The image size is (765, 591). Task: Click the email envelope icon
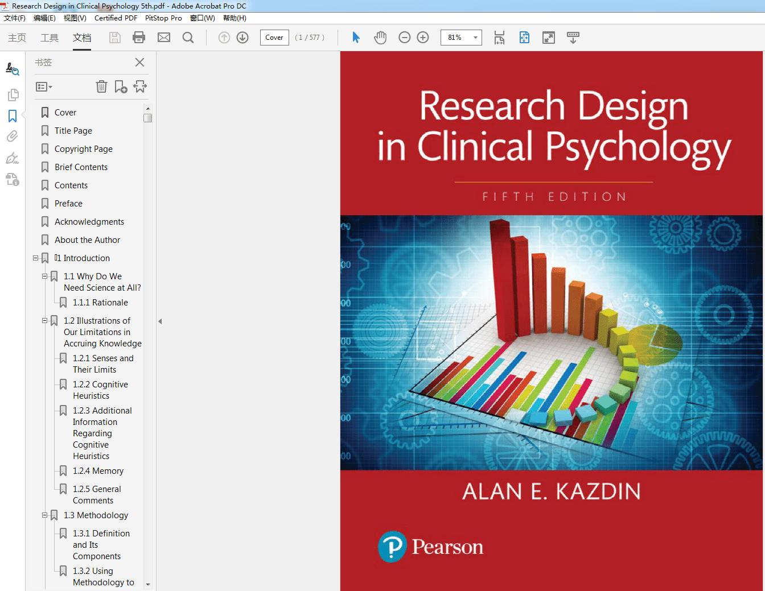[164, 38]
